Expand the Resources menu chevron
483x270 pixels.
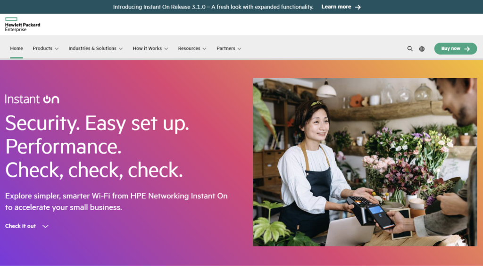[x=205, y=49]
